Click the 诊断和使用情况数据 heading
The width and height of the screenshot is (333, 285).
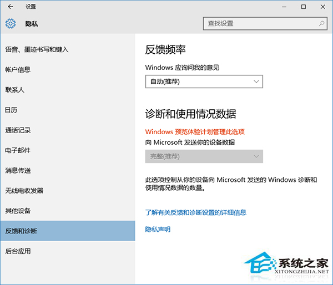pos(190,114)
